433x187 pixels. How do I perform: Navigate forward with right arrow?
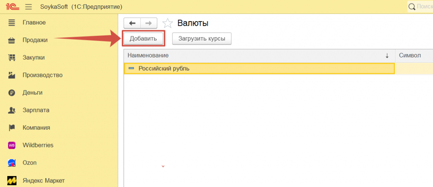148,23
